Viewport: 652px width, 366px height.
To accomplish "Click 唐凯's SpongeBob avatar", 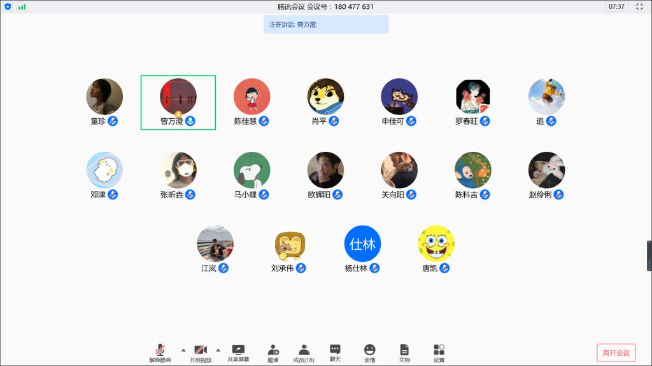I will [x=436, y=244].
